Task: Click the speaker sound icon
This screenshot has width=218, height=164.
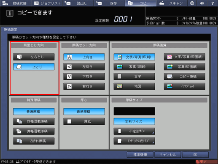Action: (x=202, y=3)
